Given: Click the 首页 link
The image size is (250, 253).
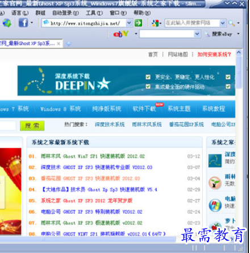Looking at the screenshot, I should coord(153,55).
